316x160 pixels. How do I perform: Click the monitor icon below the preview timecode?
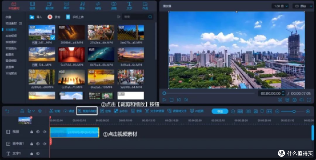[x=287, y=100]
